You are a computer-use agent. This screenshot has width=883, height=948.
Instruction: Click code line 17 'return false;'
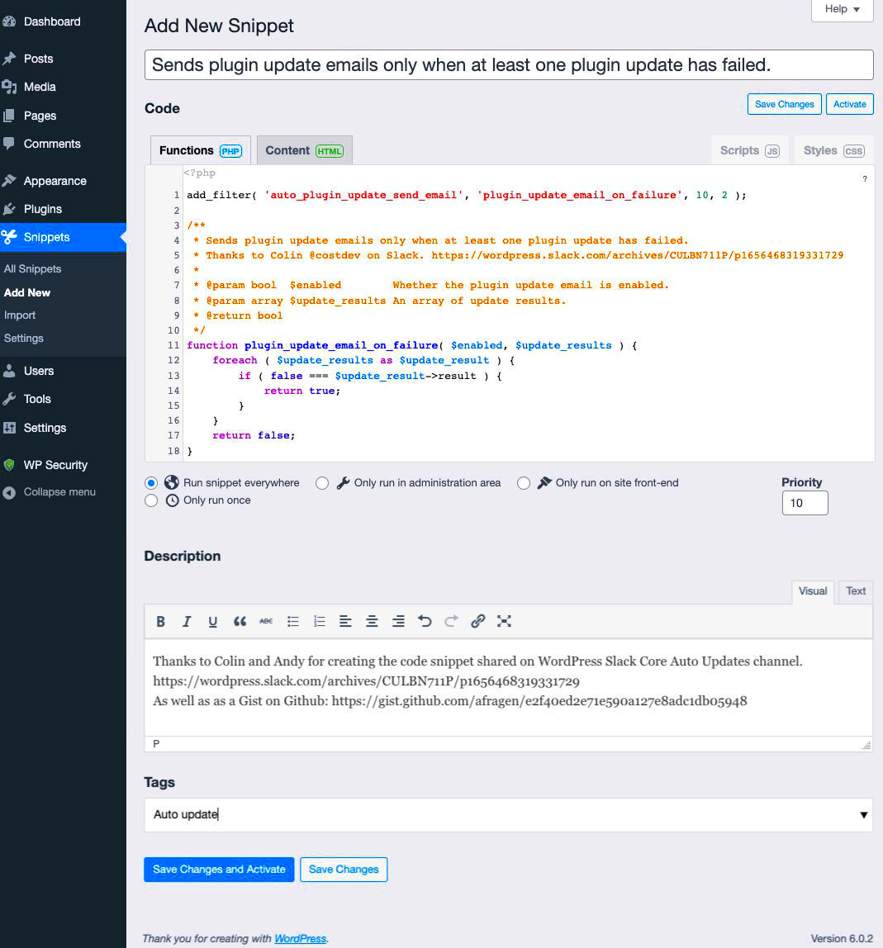point(254,436)
